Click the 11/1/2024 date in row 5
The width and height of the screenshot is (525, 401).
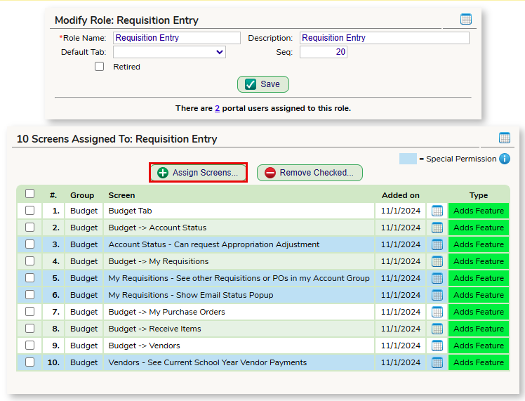coord(401,278)
